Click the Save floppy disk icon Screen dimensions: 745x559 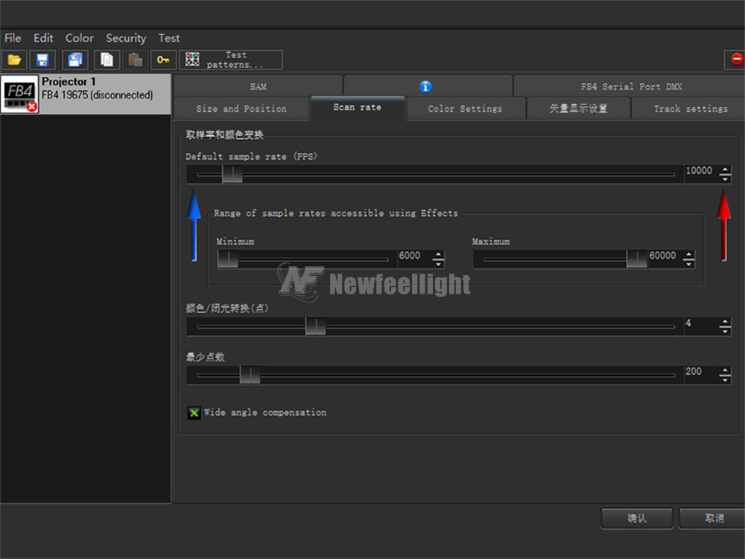[x=42, y=60]
